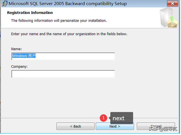Click the Registration Information heading
Viewport: 181px width, 135px height.
tap(30, 13)
